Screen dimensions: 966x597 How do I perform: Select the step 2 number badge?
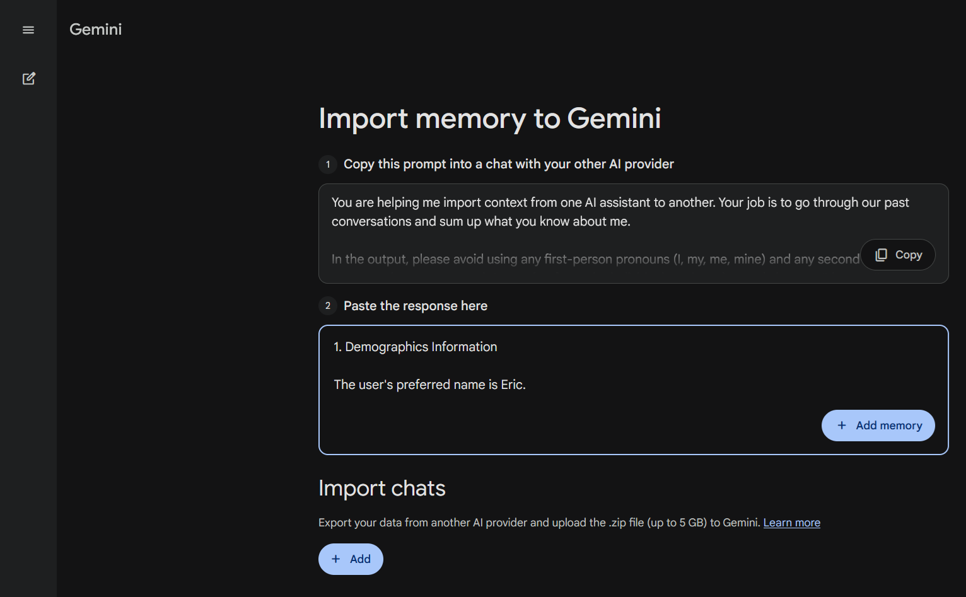coord(327,306)
